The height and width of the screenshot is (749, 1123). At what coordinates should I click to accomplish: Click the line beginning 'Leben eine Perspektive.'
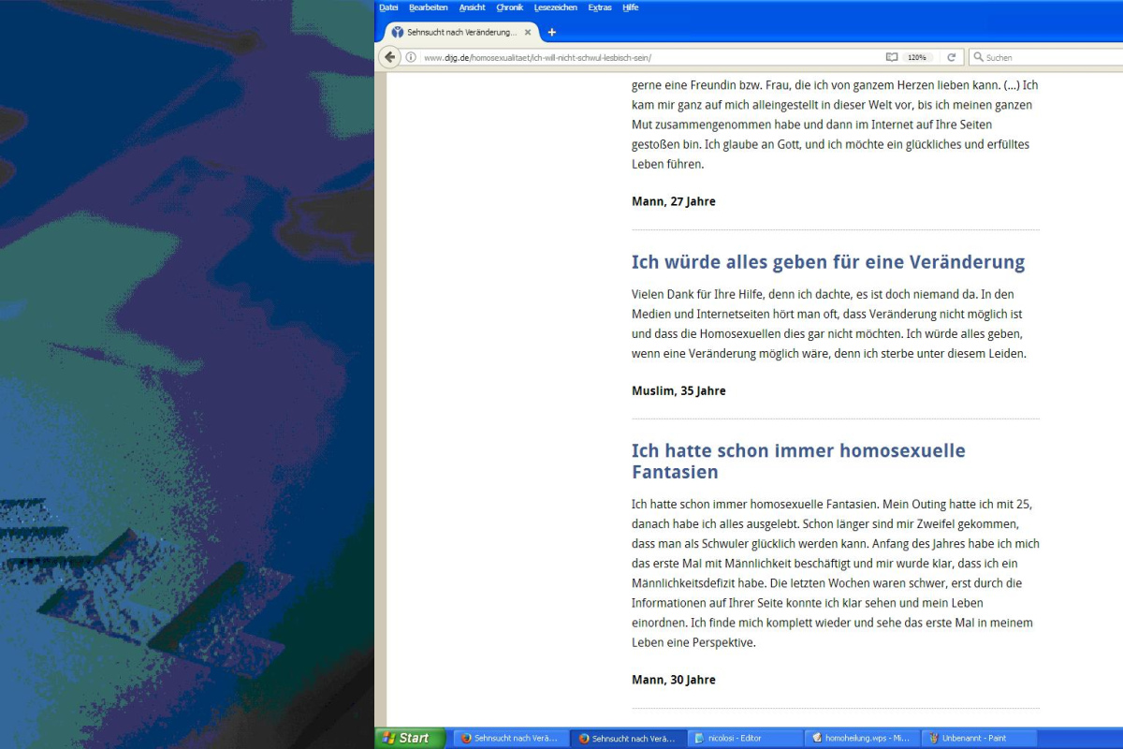tap(693, 643)
